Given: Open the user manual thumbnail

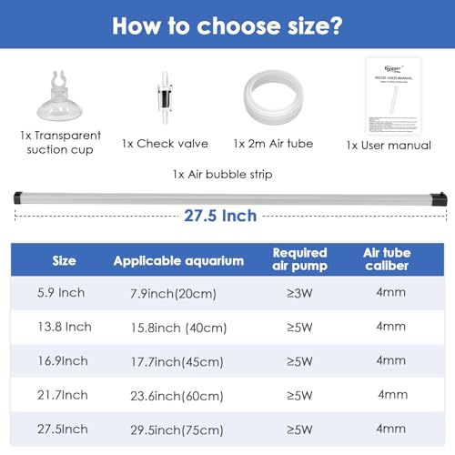Looking at the screenshot, I should (x=393, y=96).
